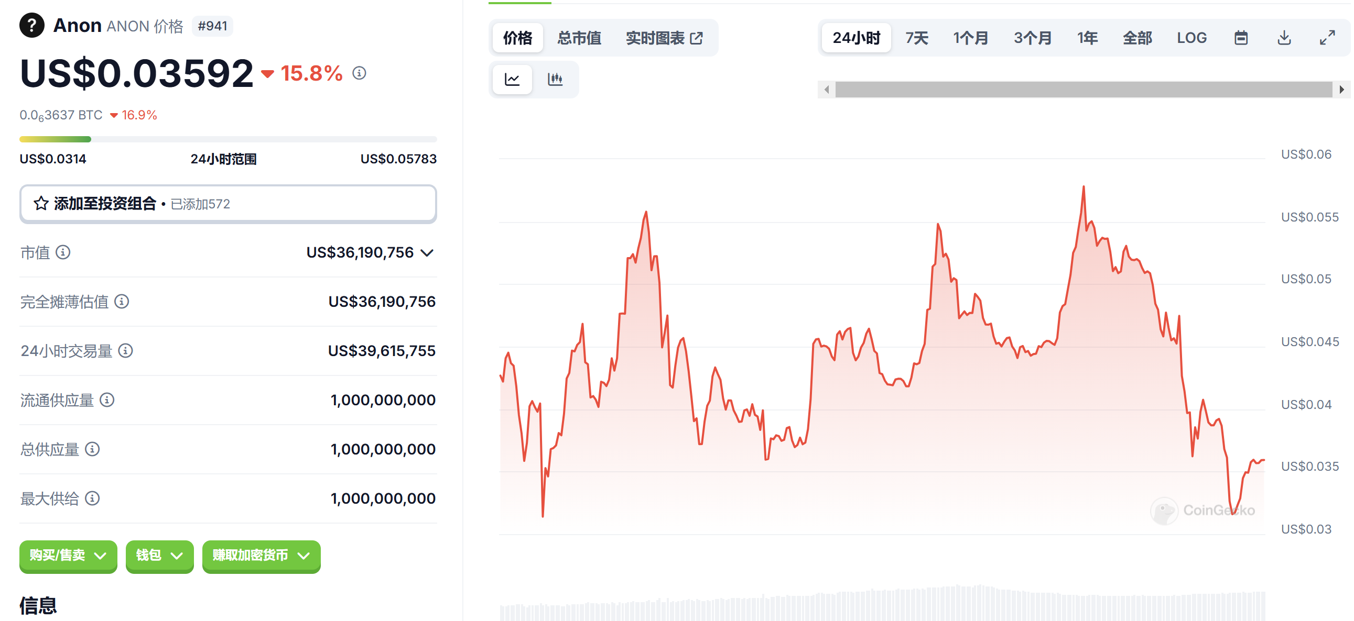
Task: Show info for 总供应量
Action: (x=92, y=449)
